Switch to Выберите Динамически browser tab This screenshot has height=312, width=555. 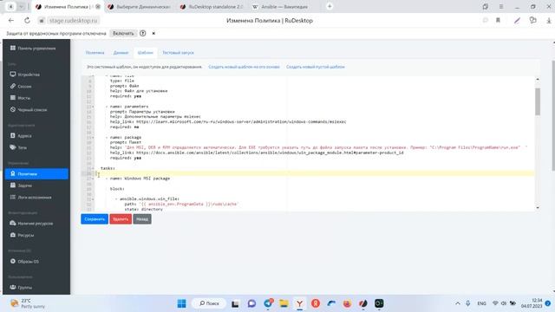(x=140, y=7)
